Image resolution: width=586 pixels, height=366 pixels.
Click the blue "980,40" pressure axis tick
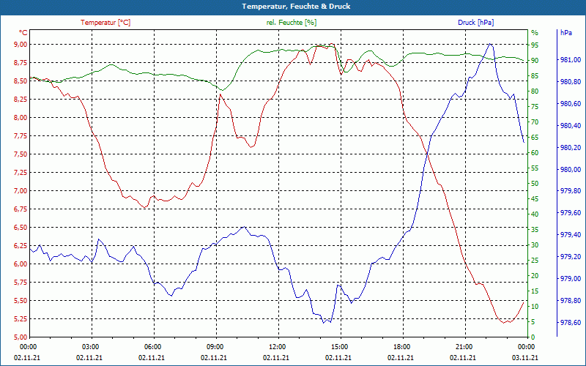[571, 126]
